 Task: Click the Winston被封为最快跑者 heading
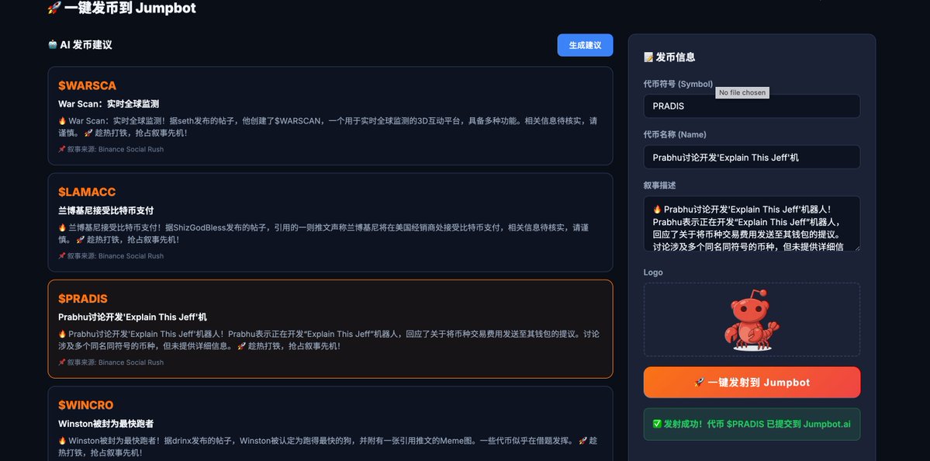click(x=105, y=424)
